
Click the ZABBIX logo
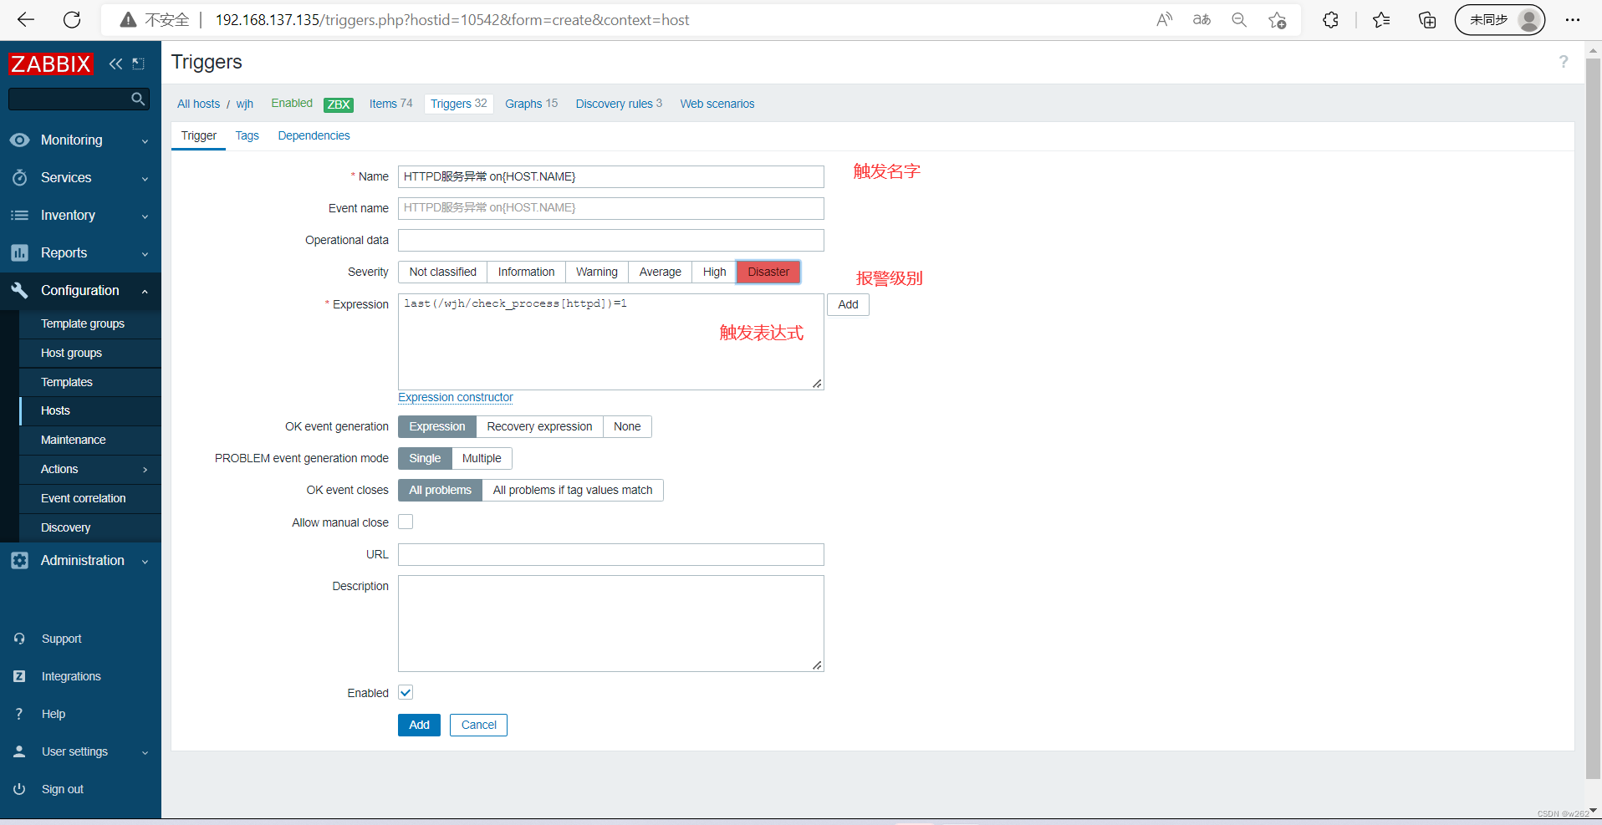51,64
